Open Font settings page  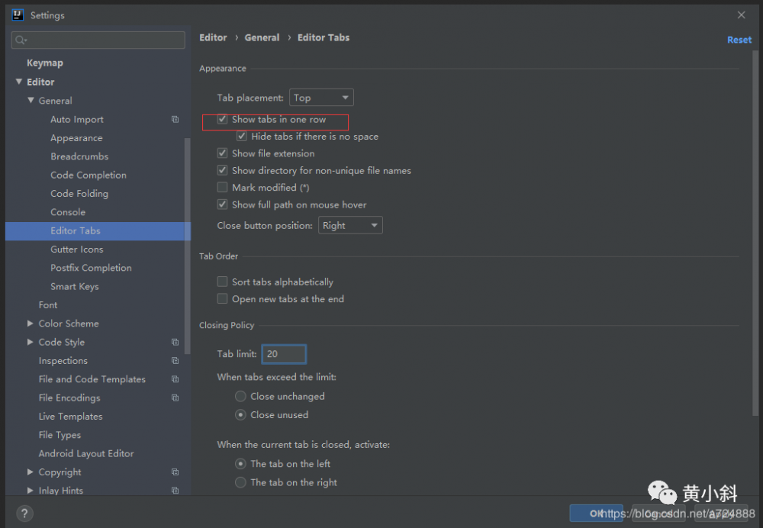click(x=47, y=304)
